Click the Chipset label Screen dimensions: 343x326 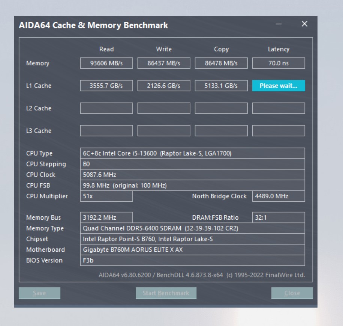pos(37,239)
